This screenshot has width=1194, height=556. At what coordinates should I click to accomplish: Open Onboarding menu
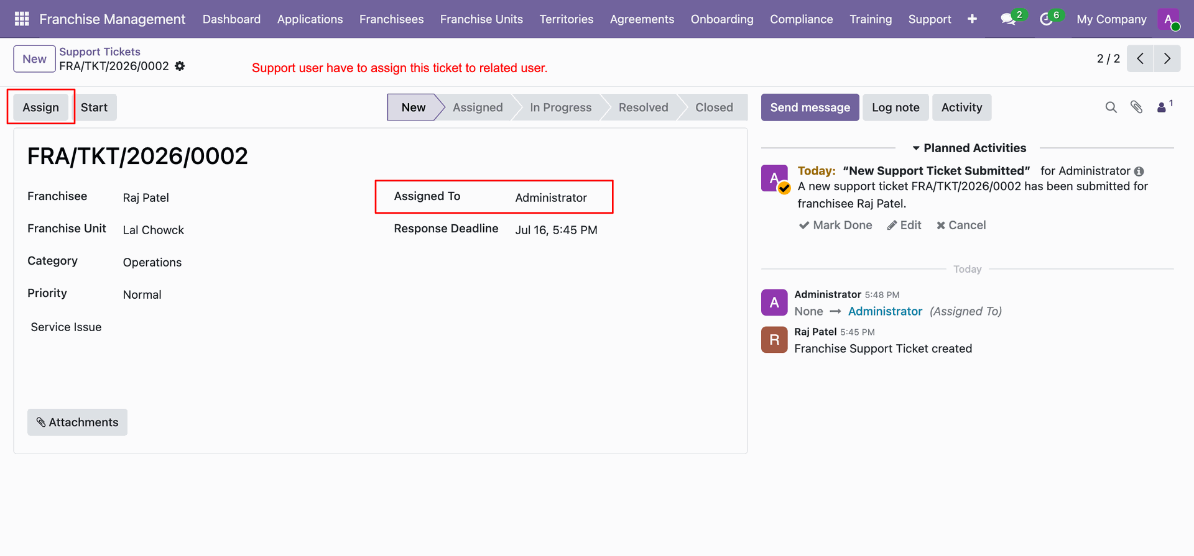pos(721,19)
